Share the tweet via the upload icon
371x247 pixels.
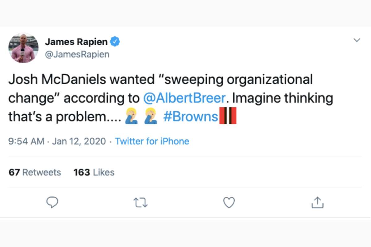click(x=317, y=203)
